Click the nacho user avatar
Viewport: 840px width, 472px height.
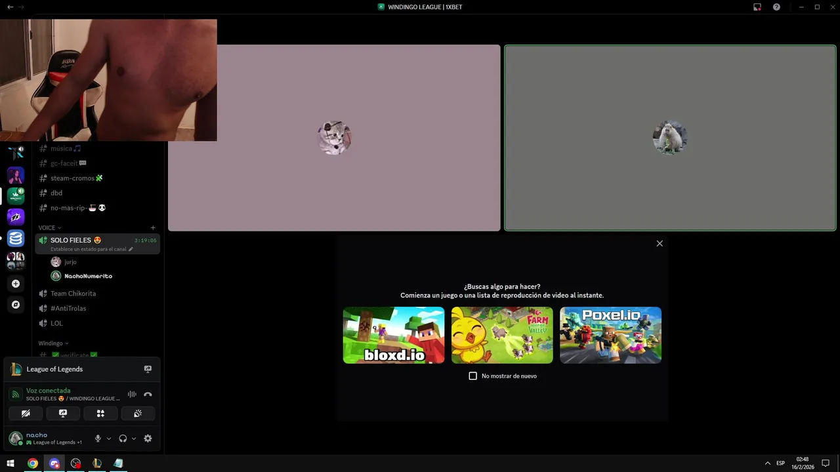[x=15, y=438]
